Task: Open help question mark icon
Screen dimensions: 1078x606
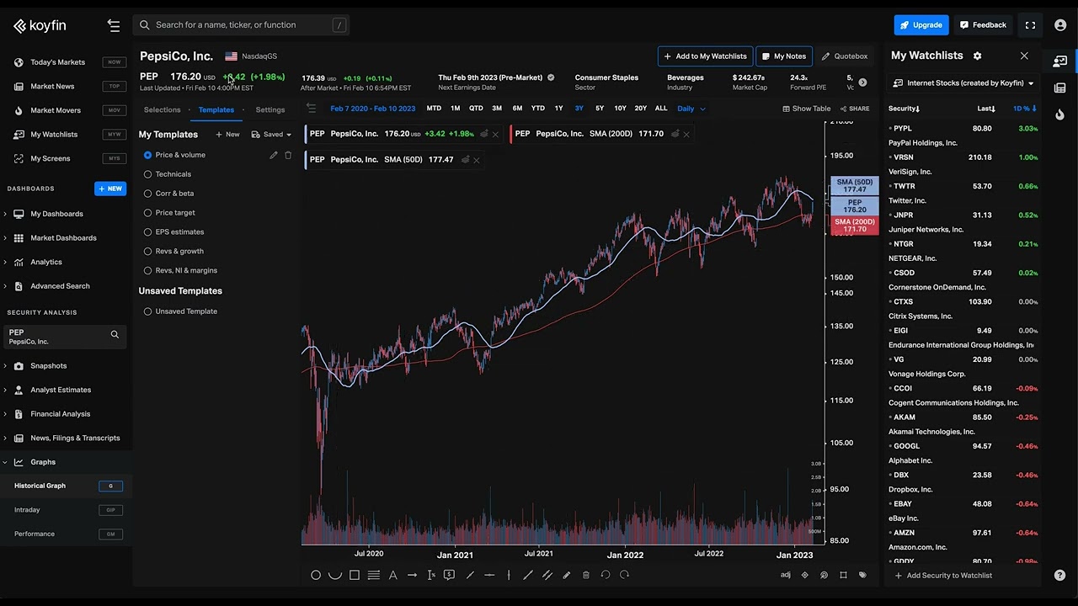Action: [x=1059, y=575]
